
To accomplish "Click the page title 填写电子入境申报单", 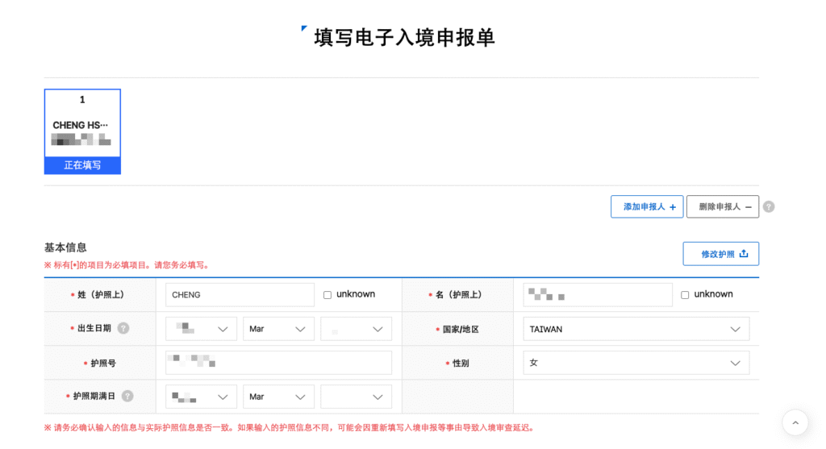I will click(404, 37).
